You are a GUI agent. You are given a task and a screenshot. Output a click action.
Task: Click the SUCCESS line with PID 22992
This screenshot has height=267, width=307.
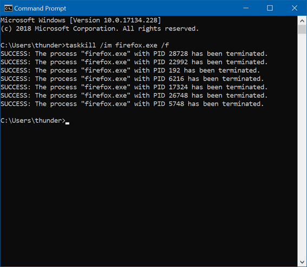click(134, 62)
